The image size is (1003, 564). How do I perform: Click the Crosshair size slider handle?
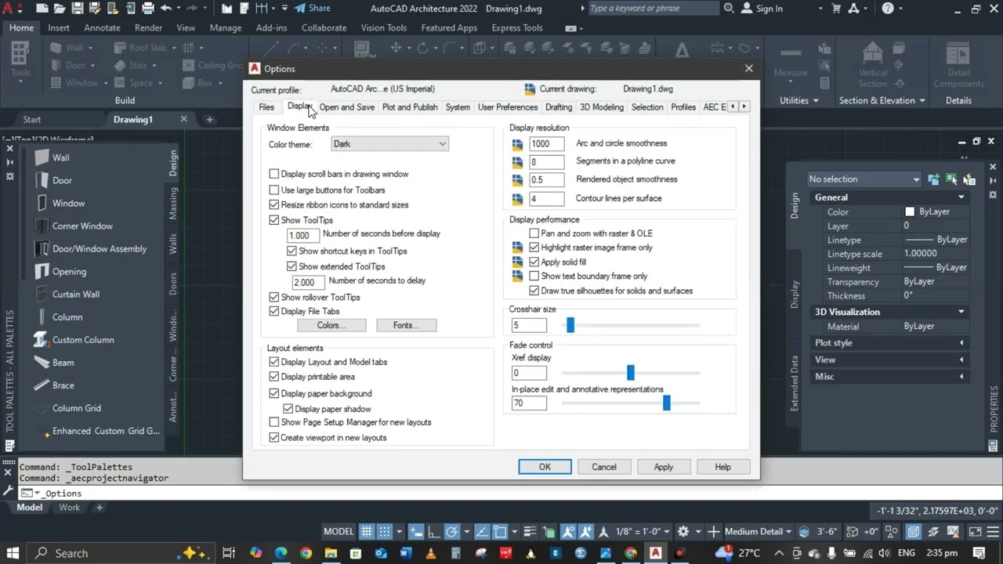click(x=570, y=325)
